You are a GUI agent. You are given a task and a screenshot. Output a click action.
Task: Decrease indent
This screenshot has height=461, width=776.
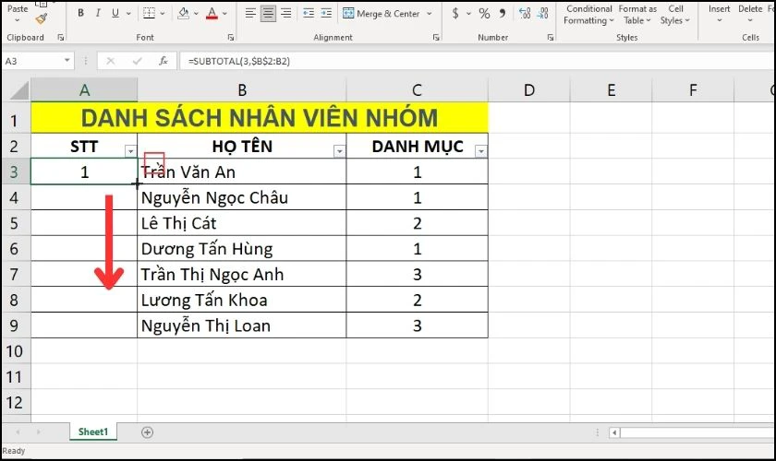point(309,13)
